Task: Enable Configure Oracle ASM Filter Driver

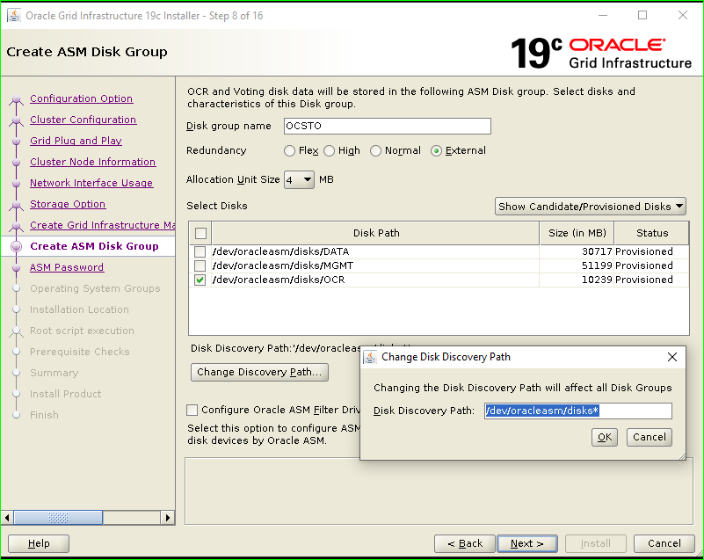Action: [x=191, y=410]
